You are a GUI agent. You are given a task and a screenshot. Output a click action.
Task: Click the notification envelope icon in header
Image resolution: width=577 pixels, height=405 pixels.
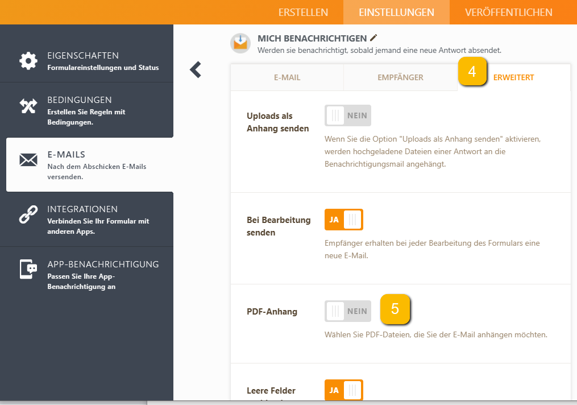click(240, 43)
